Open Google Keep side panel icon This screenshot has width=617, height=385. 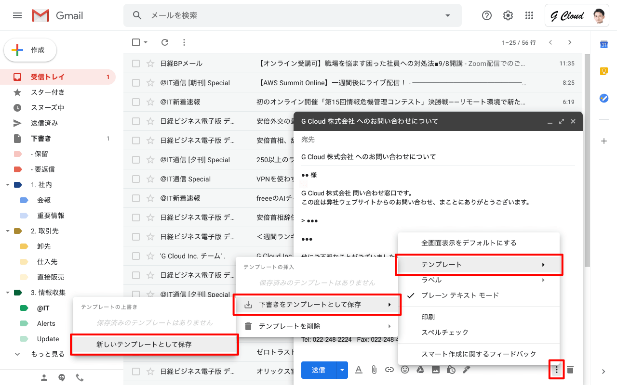coord(604,71)
